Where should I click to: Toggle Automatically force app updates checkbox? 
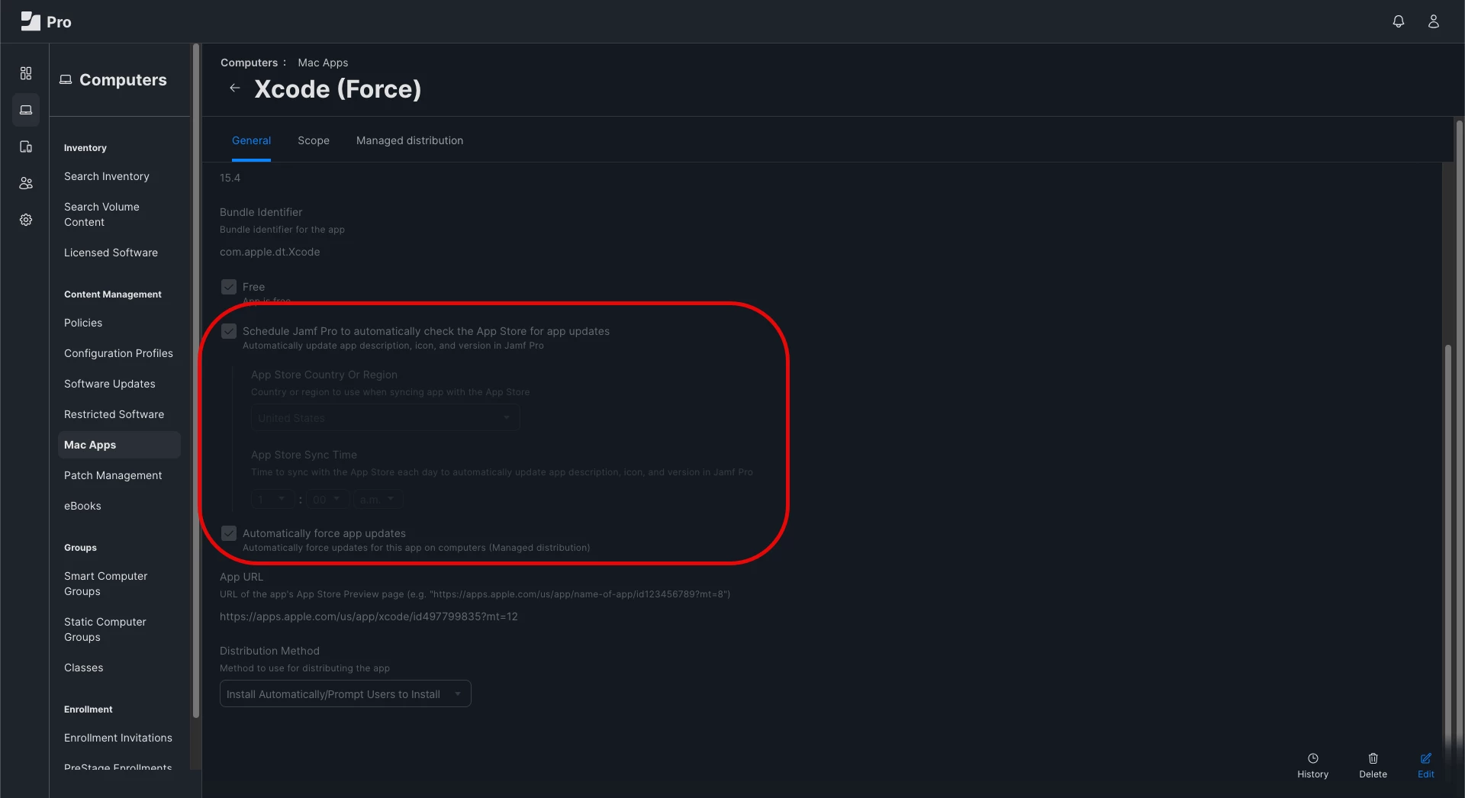(x=229, y=533)
